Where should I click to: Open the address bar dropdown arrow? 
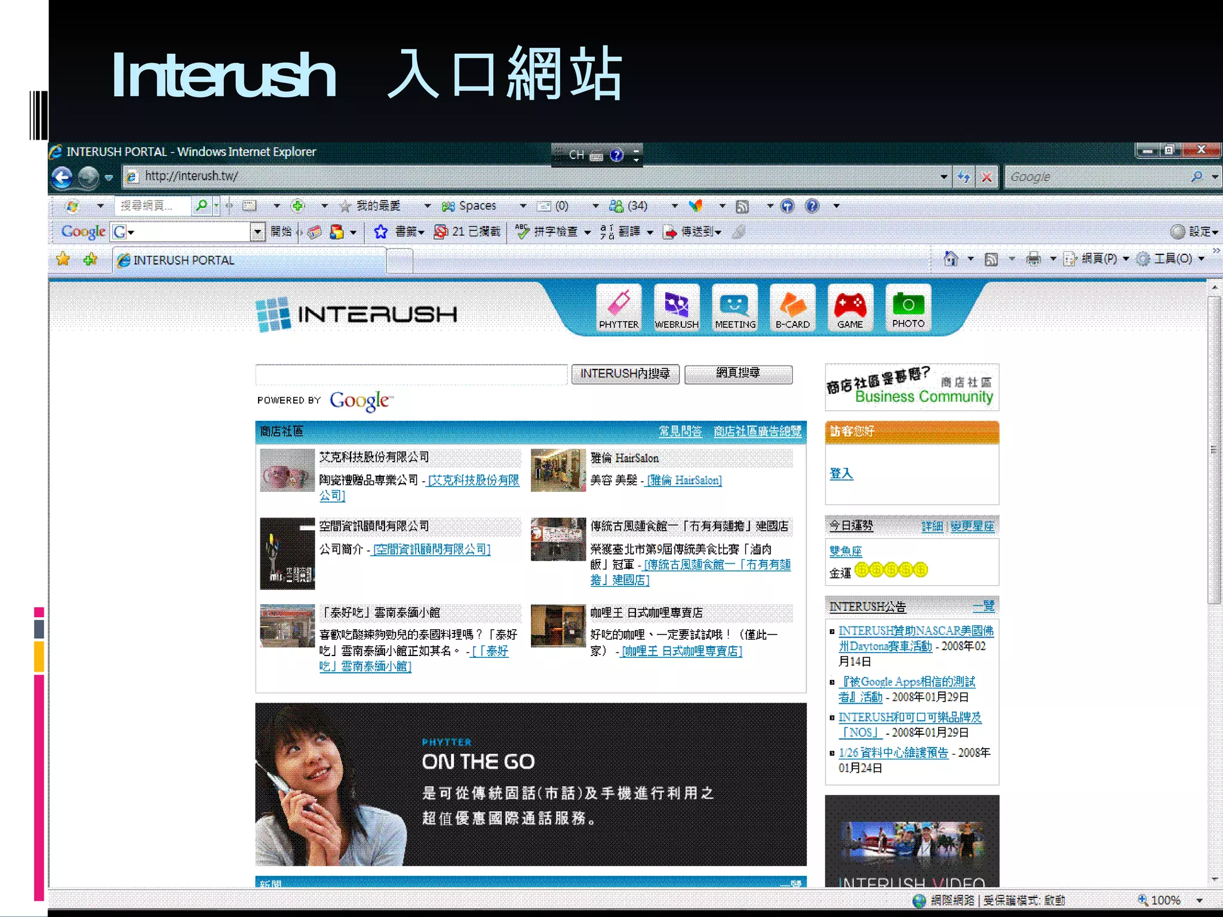(944, 177)
